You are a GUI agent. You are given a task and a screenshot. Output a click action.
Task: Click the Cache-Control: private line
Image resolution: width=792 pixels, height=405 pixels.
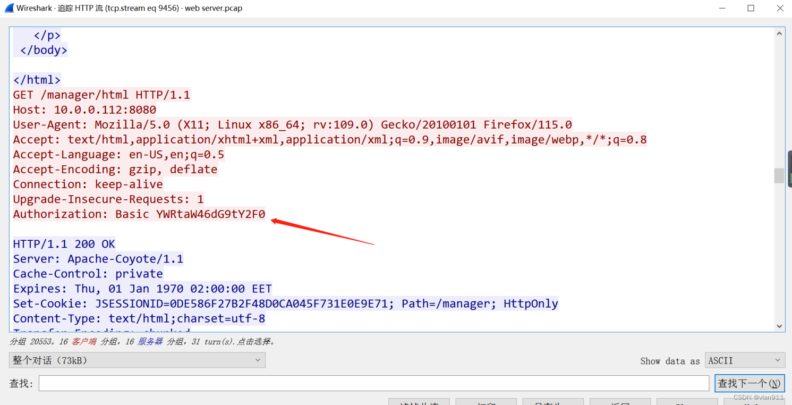coord(88,274)
